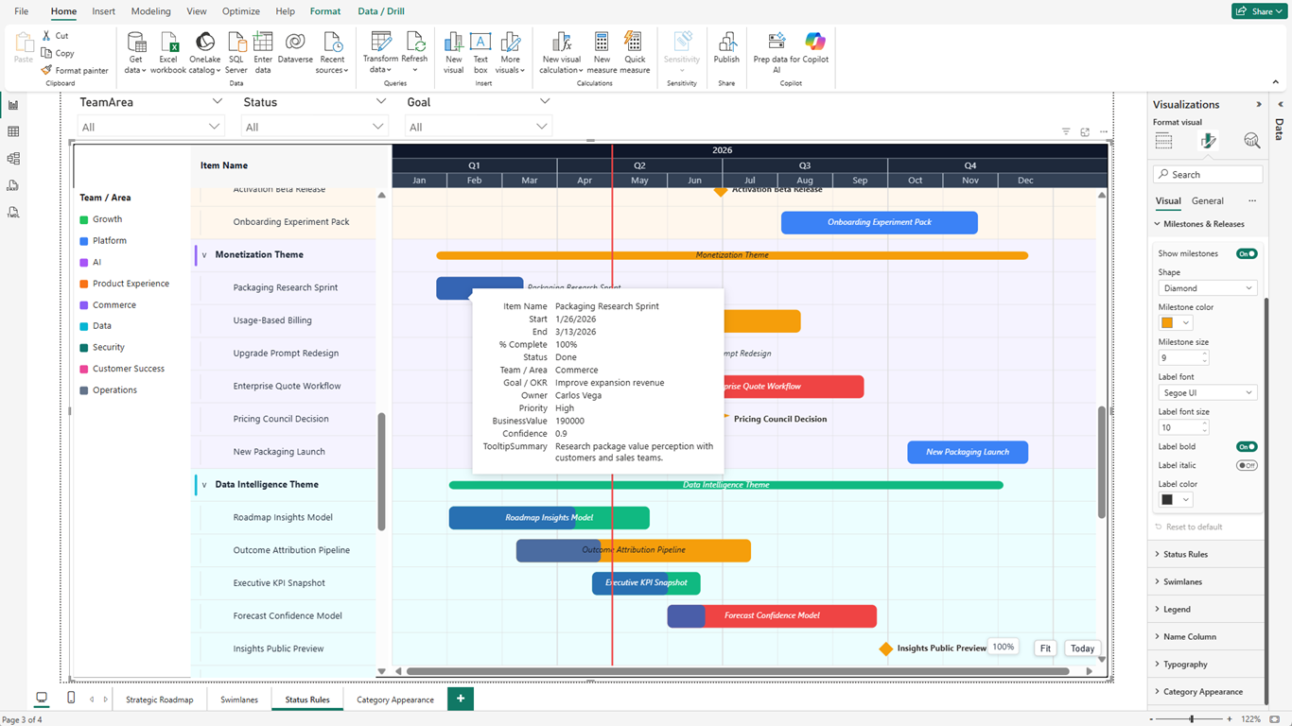Click Reset to default
Image resolution: width=1292 pixels, height=726 pixels.
tap(1189, 527)
